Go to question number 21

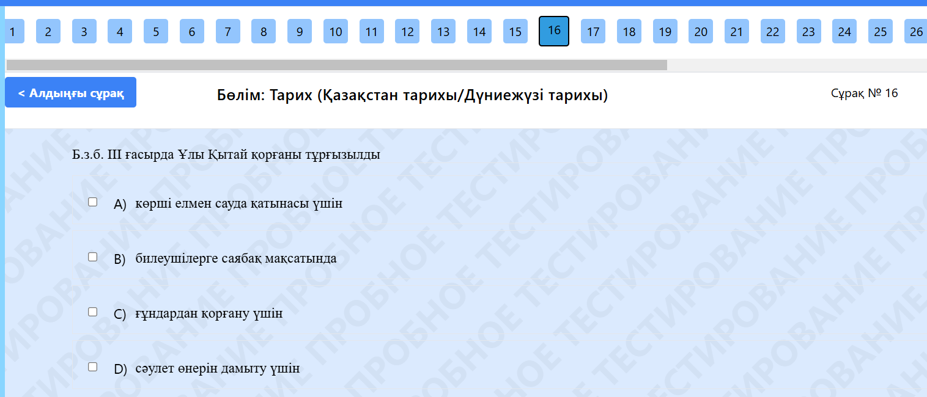pyautogui.click(x=737, y=31)
